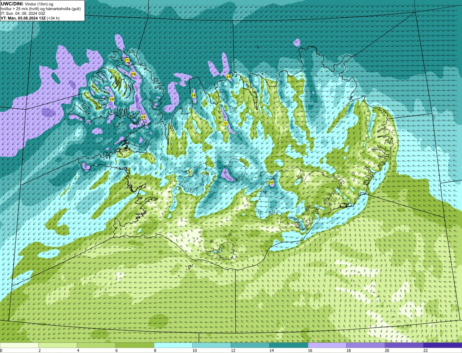Viewport: 462px width, 353px height.
Task: Click the legend scale label '4'
Action: click(78, 350)
